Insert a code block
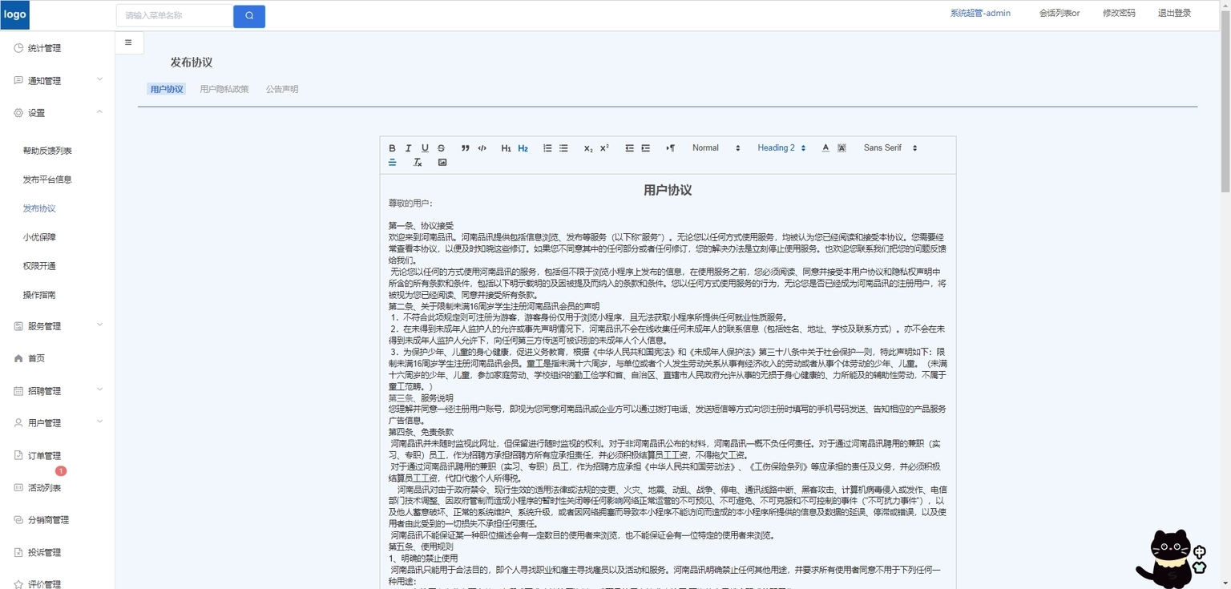The height and width of the screenshot is (589, 1231). [482, 148]
